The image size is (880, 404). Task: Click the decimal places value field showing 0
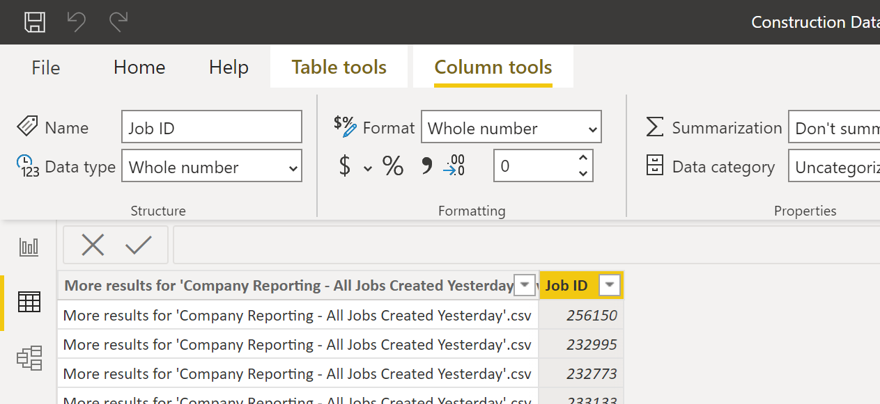tap(534, 166)
